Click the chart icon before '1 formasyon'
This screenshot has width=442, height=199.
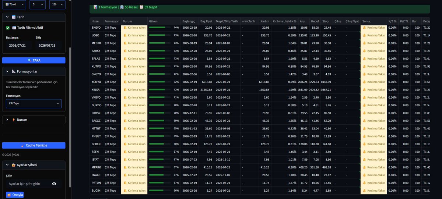[x=95, y=7]
